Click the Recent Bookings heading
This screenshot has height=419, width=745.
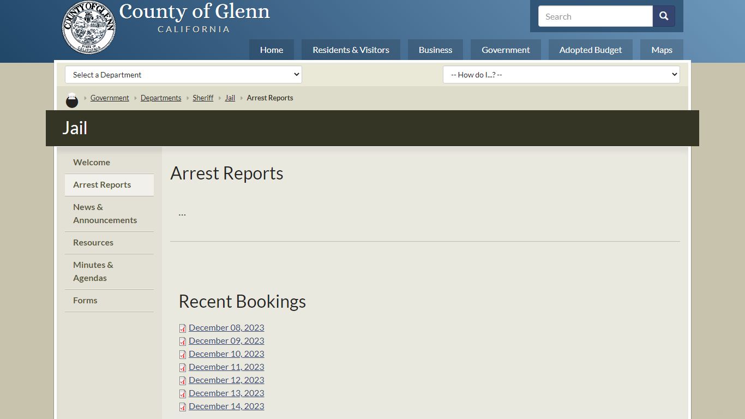pyautogui.click(x=242, y=302)
